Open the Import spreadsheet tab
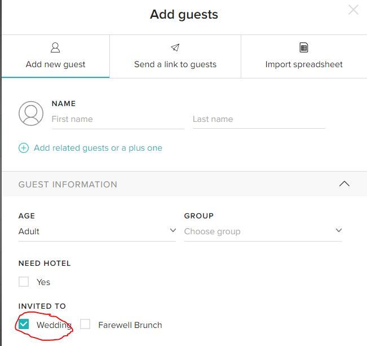 [304, 64]
